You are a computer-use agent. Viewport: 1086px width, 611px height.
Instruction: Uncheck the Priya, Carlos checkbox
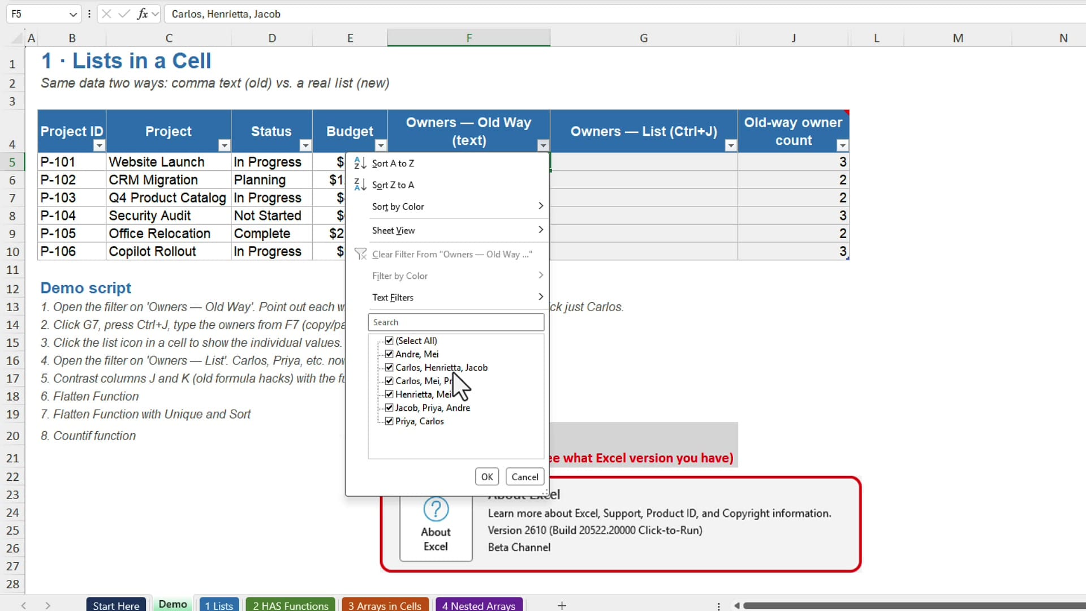pos(389,421)
